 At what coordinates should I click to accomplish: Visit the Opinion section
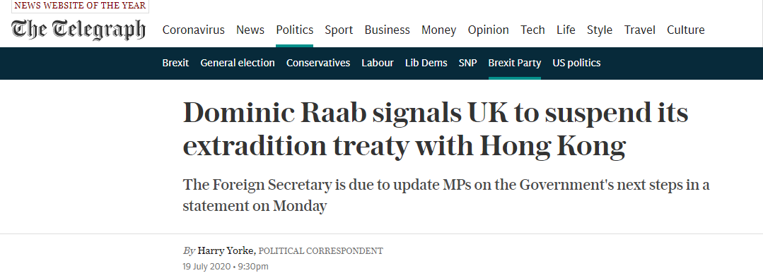(x=488, y=30)
